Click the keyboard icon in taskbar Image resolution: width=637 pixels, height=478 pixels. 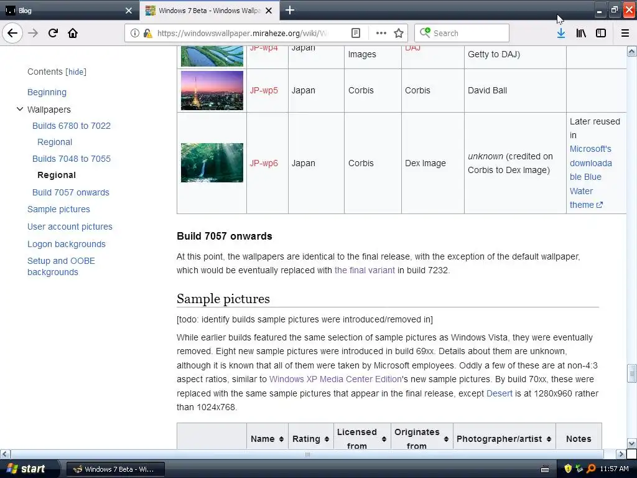(545, 469)
